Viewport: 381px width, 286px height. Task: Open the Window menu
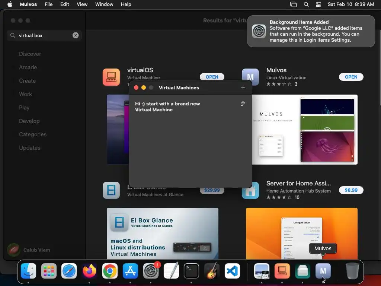(104, 4)
